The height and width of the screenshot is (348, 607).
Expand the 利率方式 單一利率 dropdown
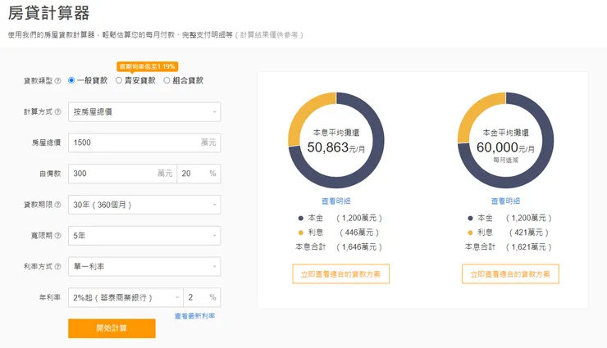click(144, 266)
